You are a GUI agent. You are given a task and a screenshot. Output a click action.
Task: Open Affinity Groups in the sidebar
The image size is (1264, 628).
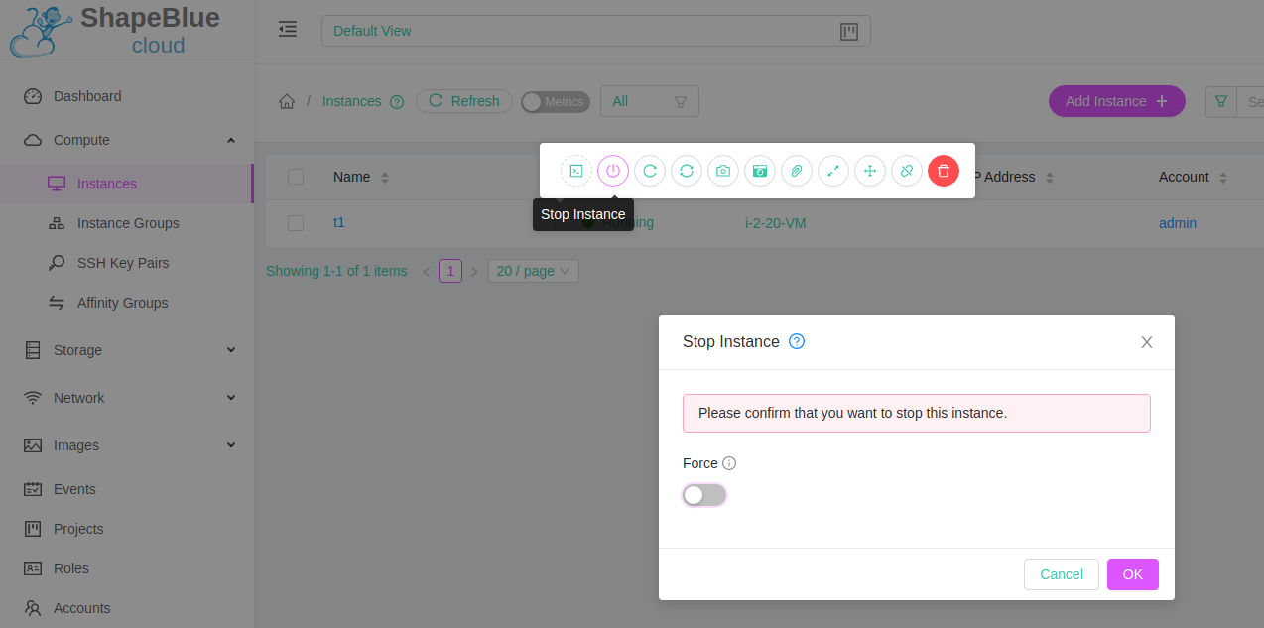pos(127,303)
